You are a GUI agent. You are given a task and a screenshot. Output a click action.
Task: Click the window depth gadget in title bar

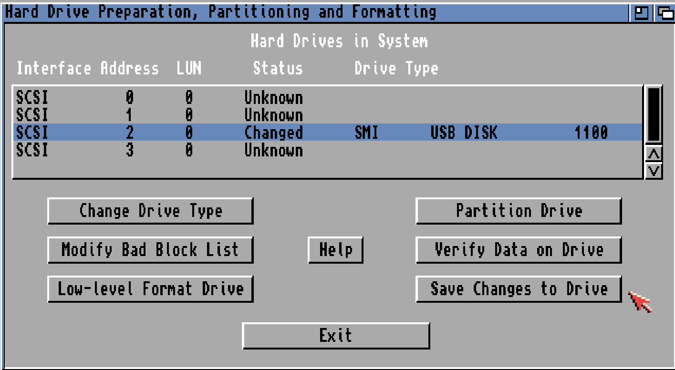tap(665, 12)
